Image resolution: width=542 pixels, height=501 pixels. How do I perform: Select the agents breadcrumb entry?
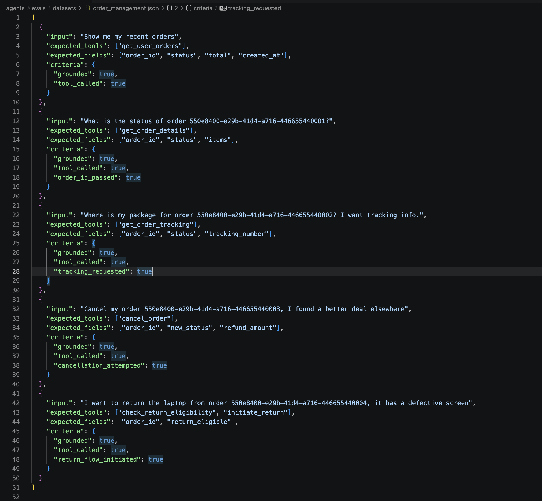pyautogui.click(x=16, y=8)
